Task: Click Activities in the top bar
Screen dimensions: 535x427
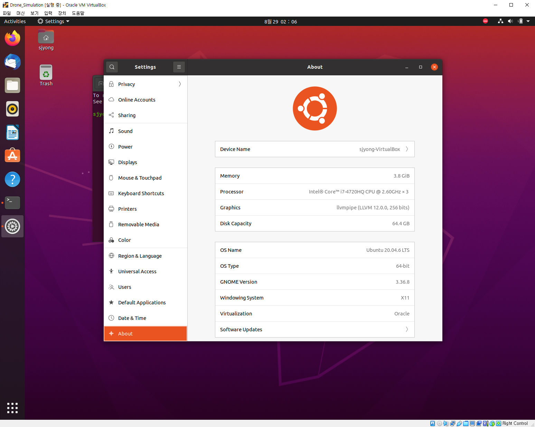Action: pos(15,21)
